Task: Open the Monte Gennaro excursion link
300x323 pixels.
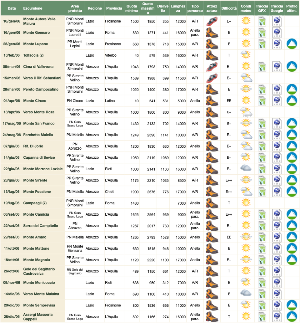Action: tap(36, 33)
